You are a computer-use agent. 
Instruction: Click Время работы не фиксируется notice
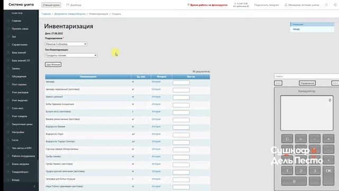coord(207,5)
